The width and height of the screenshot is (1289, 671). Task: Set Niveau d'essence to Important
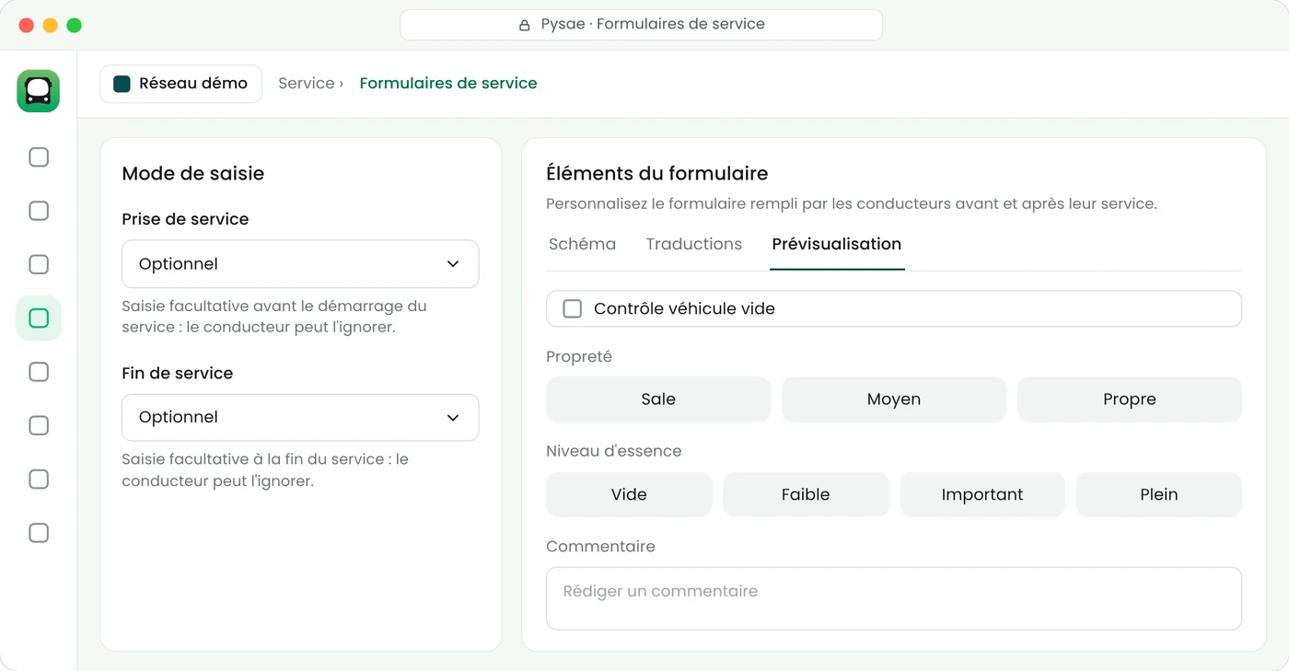click(982, 495)
